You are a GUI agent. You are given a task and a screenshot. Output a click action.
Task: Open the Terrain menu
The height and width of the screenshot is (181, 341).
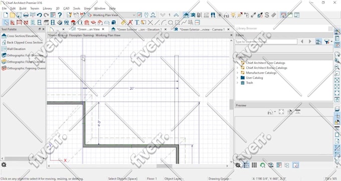pyautogui.click(x=35, y=8)
